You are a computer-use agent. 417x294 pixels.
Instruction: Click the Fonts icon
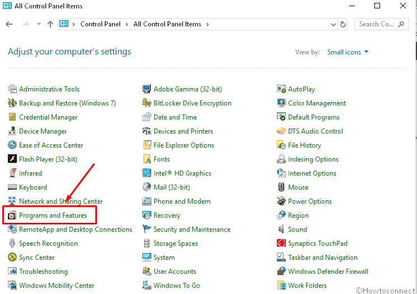147,159
